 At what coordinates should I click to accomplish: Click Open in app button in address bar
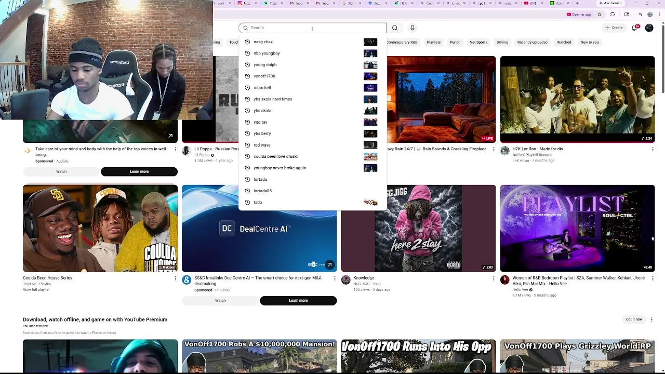pyautogui.click(x=579, y=15)
